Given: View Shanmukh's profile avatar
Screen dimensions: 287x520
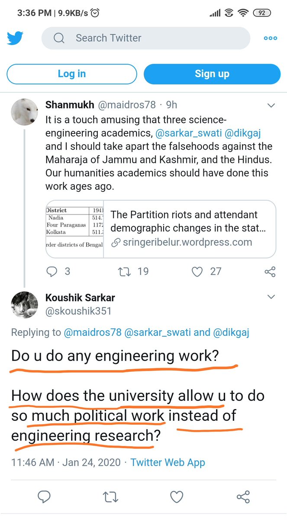Looking at the screenshot, I should (24, 112).
